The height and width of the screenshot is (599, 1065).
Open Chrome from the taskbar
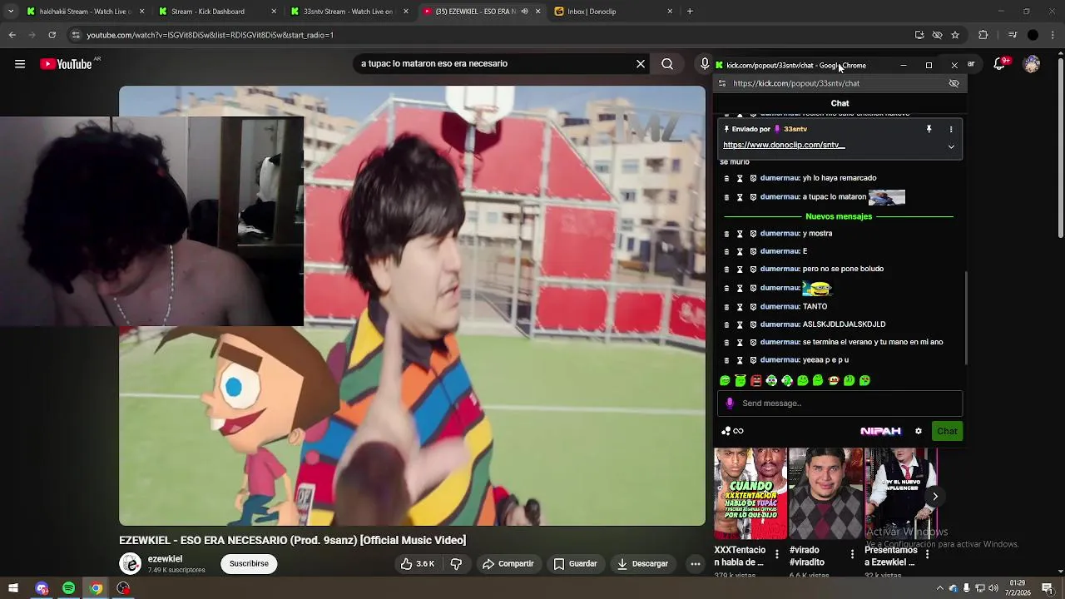tap(97, 588)
